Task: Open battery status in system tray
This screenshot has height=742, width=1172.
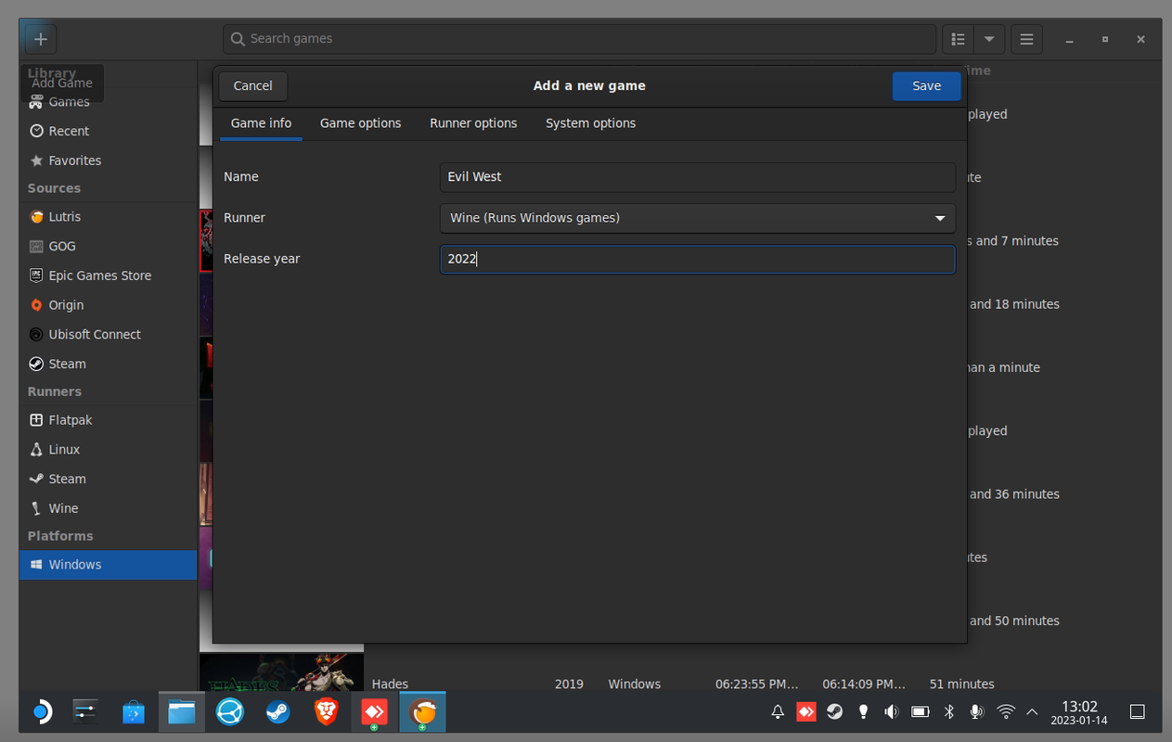Action: (x=921, y=712)
